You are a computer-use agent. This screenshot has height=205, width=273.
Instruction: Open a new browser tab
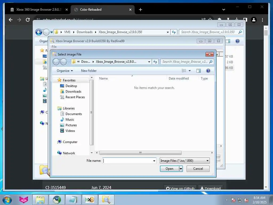coord(140,10)
